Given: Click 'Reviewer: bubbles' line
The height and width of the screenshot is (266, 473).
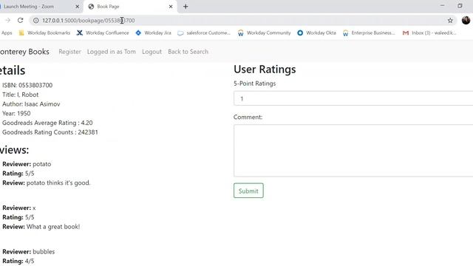Looking at the screenshot, I should coord(29,251).
